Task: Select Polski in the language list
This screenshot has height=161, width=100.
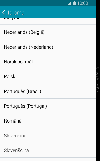Action: (x=48, y=76)
